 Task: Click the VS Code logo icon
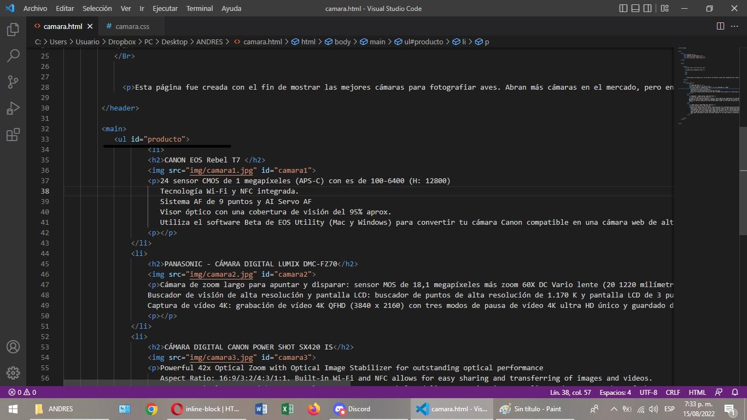click(9, 8)
